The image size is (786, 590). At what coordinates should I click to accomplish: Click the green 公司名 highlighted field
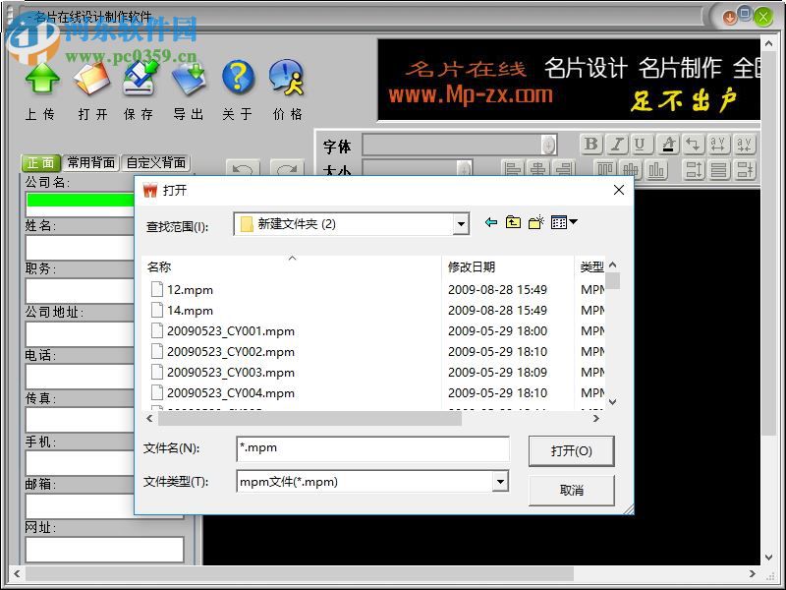pyautogui.click(x=79, y=200)
